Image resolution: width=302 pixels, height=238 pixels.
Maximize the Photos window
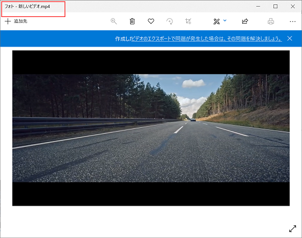[276, 7]
